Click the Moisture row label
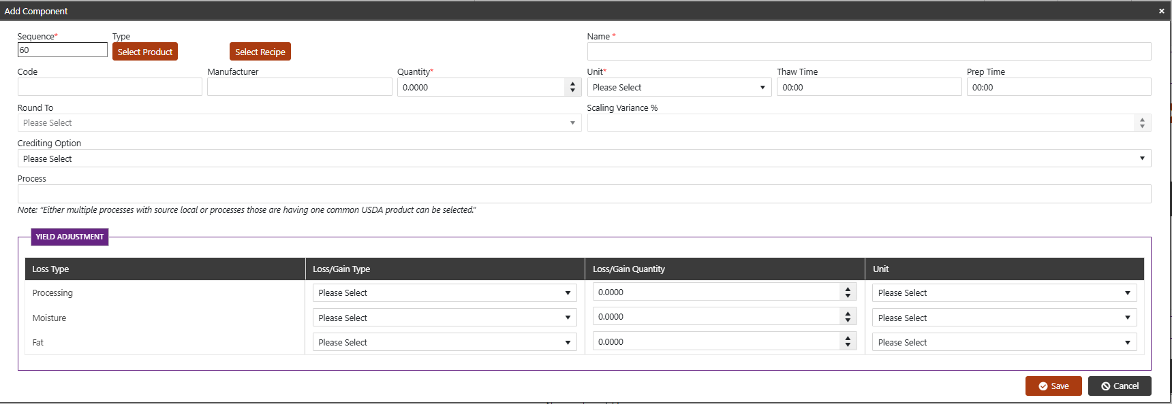 (49, 318)
